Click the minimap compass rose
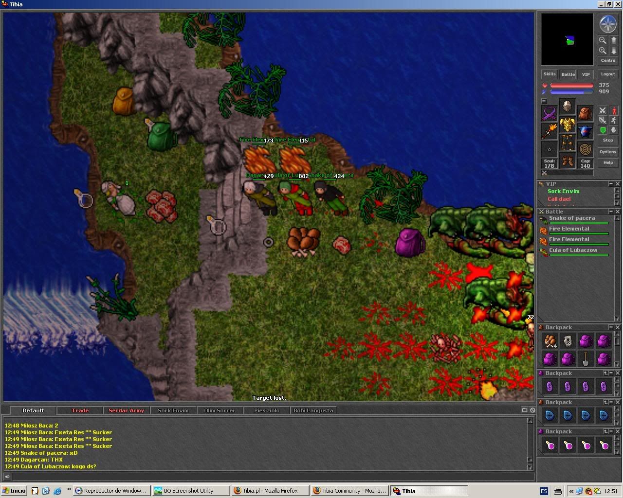Screen dimensions: 623x498 coord(607,24)
